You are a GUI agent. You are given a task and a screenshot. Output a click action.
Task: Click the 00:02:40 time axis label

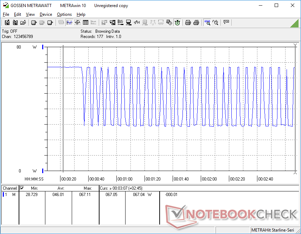point(265,179)
